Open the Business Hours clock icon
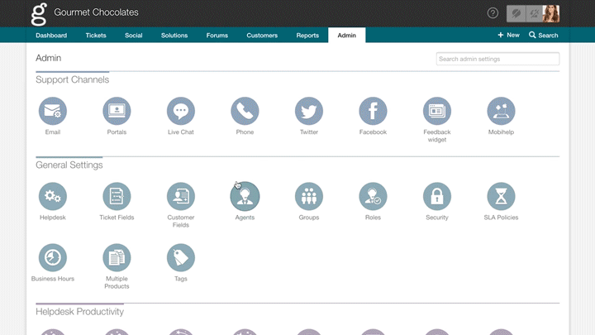This screenshot has width=595, height=335. pyautogui.click(x=53, y=257)
